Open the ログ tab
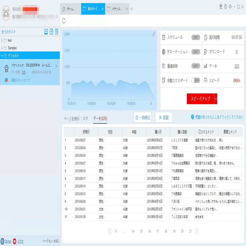 click(85, 119)
